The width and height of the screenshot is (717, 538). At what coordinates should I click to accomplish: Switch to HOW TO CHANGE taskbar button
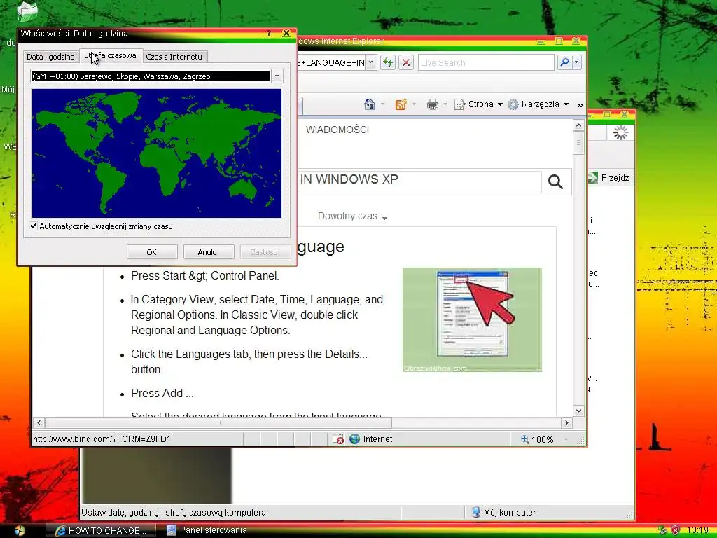point(101,531)
